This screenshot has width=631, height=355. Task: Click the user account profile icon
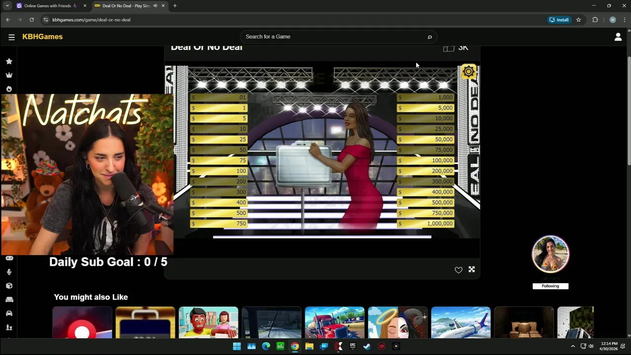pyautogui.click(x=618, y=37)
